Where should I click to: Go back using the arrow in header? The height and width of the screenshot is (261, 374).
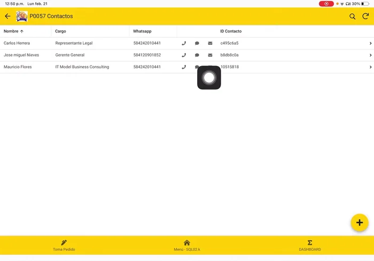click(x=7, y=16)
